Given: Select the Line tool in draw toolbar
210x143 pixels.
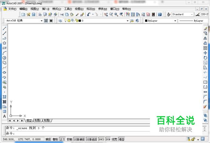Looking at the screenshot, I should click(5, 29).
